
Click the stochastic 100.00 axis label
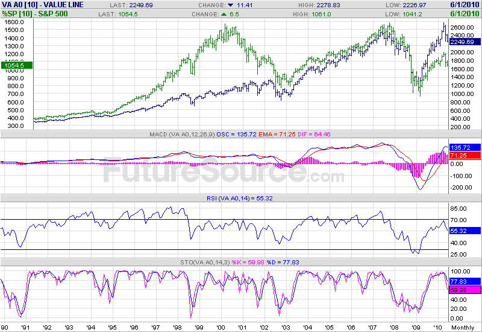[x=460, y=271]
